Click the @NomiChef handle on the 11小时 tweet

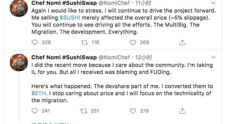pos(114,3)
